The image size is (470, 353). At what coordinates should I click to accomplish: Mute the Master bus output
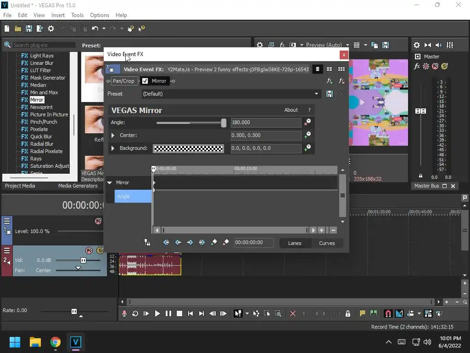[x=435, y=66]
